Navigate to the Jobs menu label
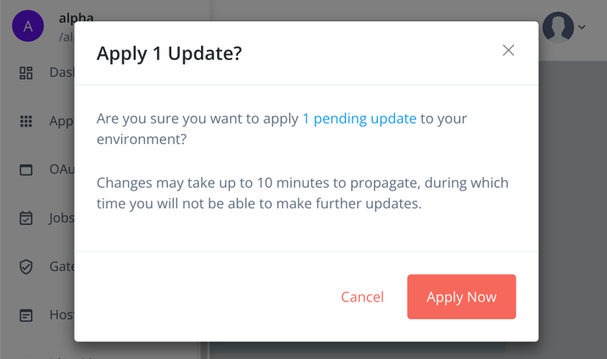 coord(61,218)
